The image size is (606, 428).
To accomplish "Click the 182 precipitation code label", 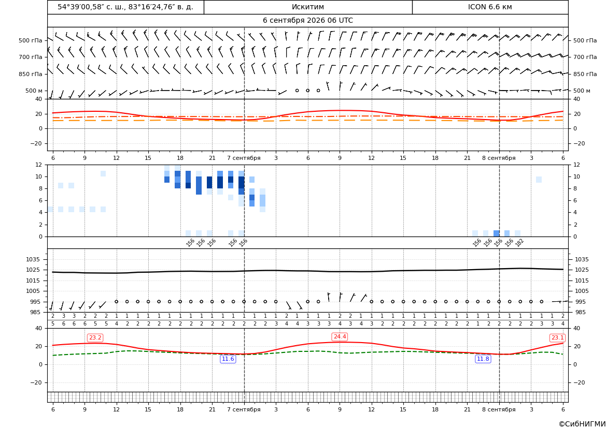I will pos(520,242).
